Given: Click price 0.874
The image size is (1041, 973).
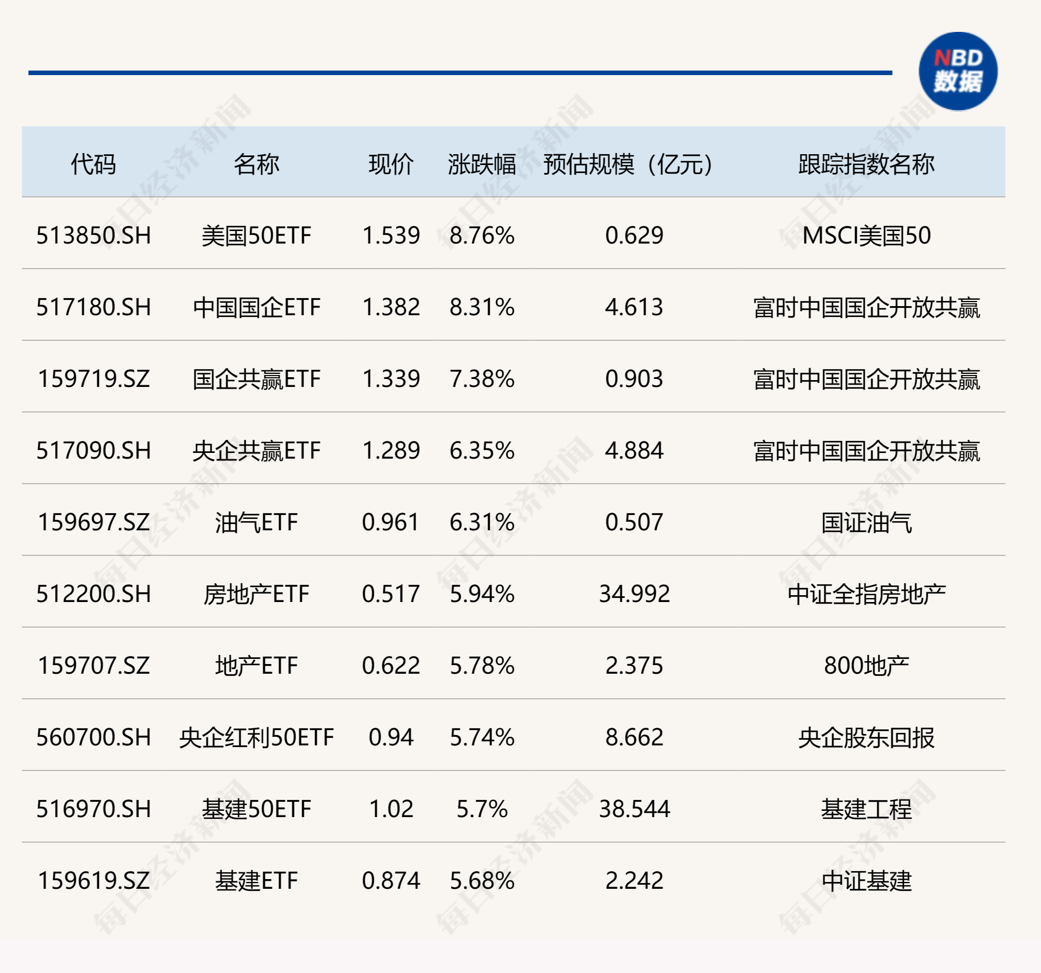Looking at the screenshot, I should 391,881.
